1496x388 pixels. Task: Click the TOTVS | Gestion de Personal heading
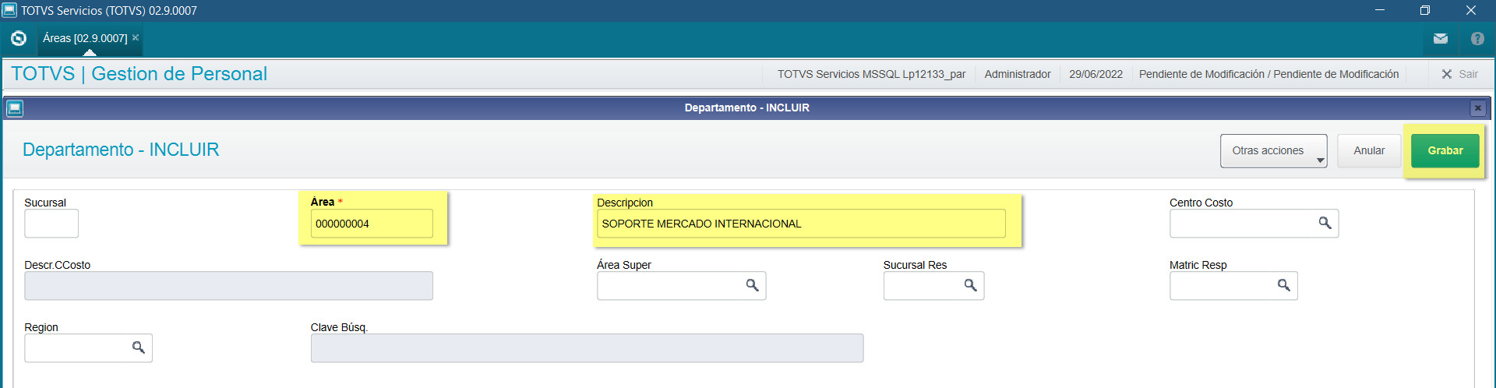[x=139, y=74]
